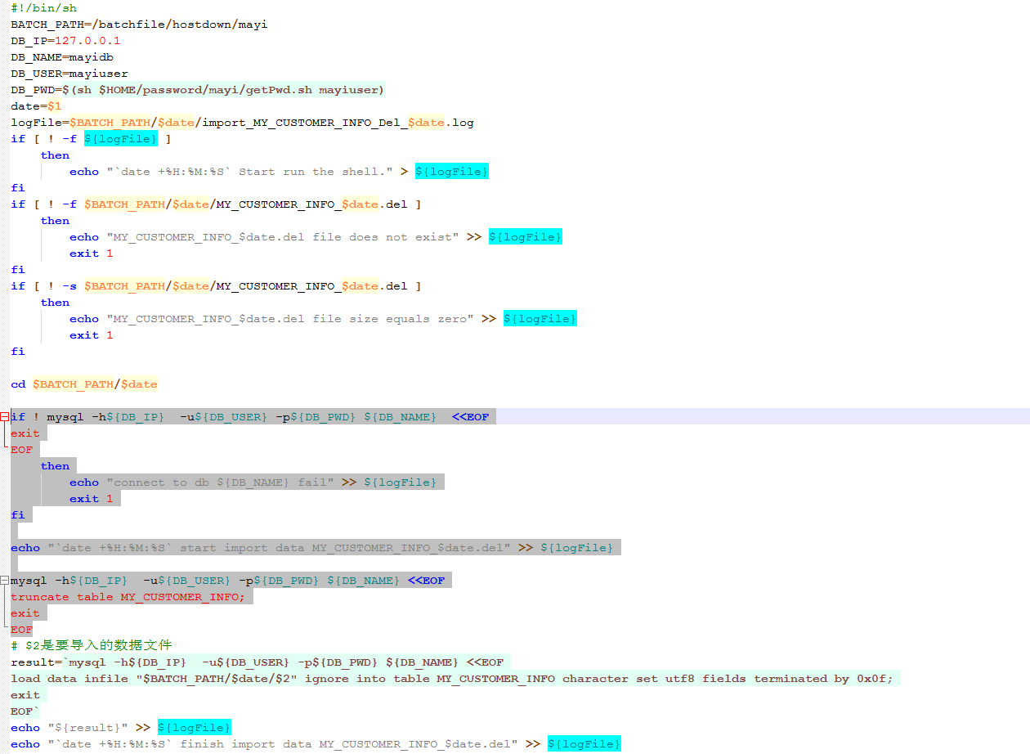
Task: Click the 'connect to db ${DB_NAME} fail' echo line
Action: click(x=253, y=482)
